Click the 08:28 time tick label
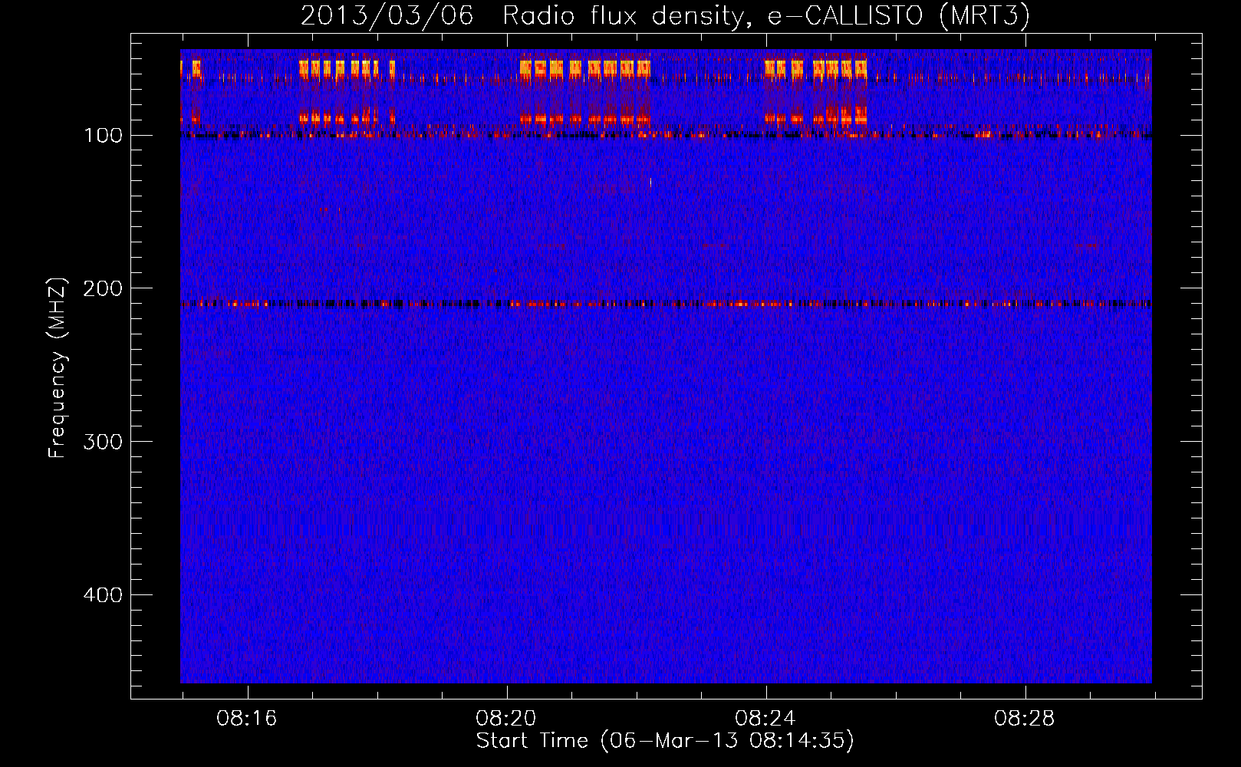The image size is (1241, 767). (1025, 719)
